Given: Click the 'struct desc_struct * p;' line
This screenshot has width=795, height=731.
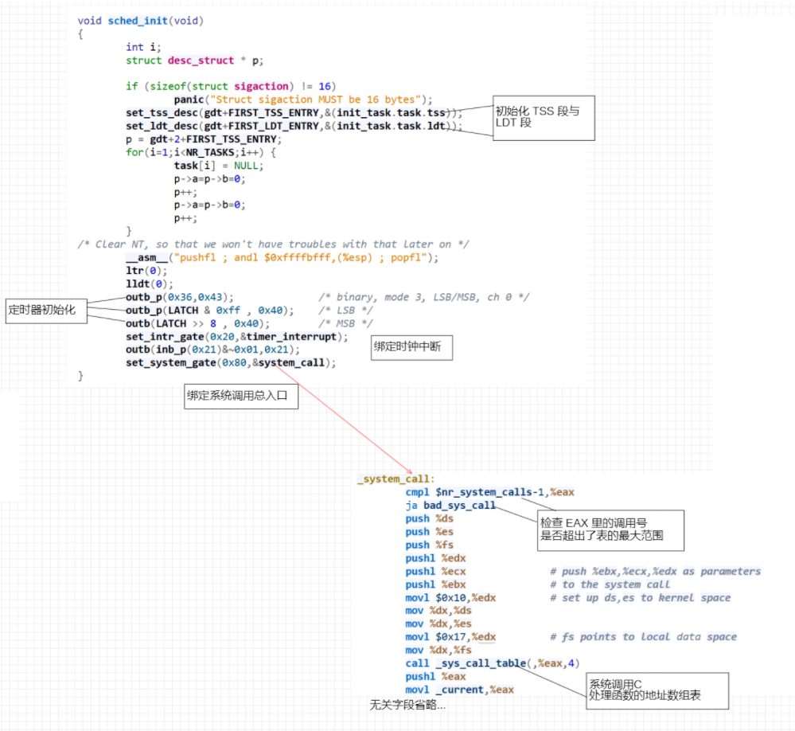Looking at the screenshot, I should (195, 61).
